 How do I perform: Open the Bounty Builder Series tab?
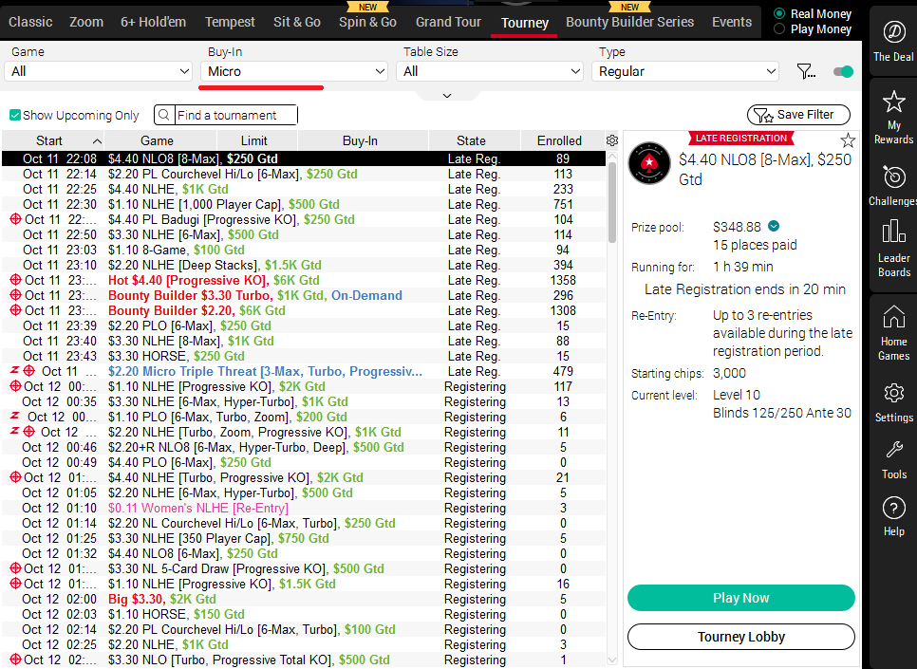point(630,22)
